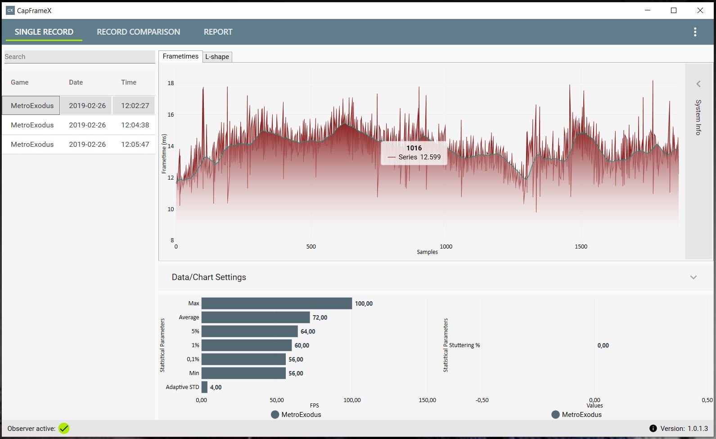The height and width of the screenshot is (439, 716).
Task: Select MetroExodus record at 12:05:47
Action: [x=79, y=144]
